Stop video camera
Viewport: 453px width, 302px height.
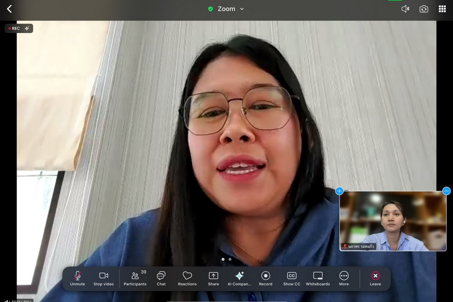coord(104,278)
